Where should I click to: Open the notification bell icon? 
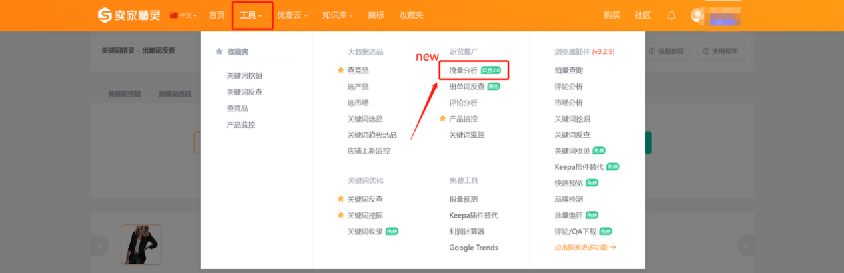[x=671, y=15]
